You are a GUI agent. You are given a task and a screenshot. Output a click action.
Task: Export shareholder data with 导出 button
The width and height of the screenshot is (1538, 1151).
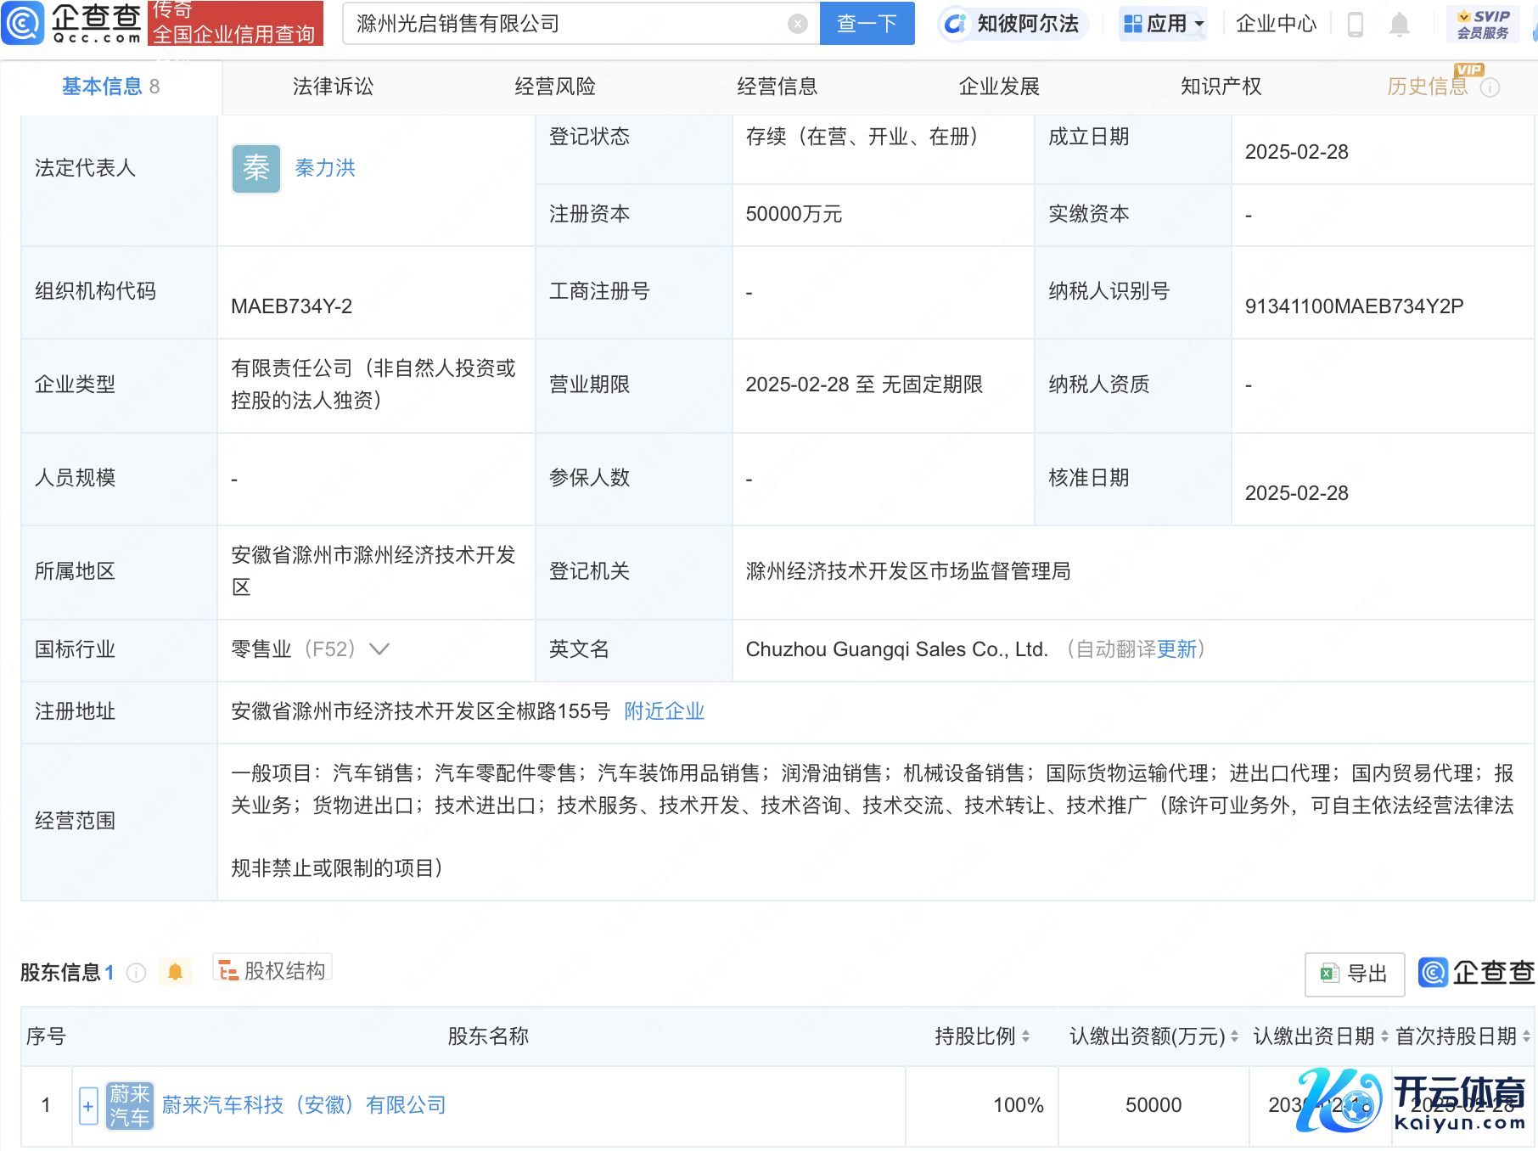coord(1354,974)
